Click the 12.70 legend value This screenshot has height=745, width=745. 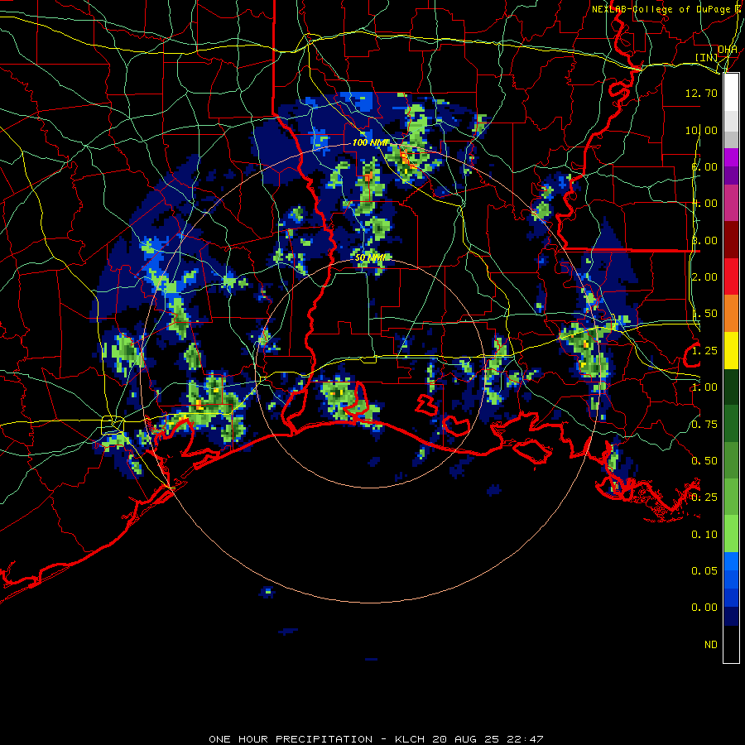[x=701, y=93]
